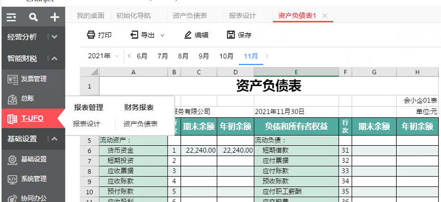This screenshot has height=202, width=441.
Task: Click the 发票管理 invoice icon
Action: [x=12, y=79]
